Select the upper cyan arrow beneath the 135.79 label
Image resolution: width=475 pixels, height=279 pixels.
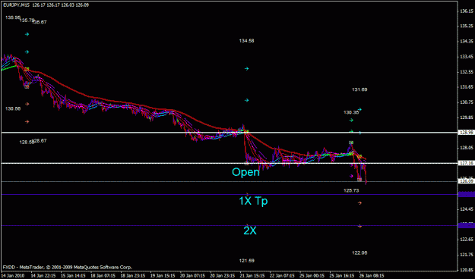[x=27, y=34]
